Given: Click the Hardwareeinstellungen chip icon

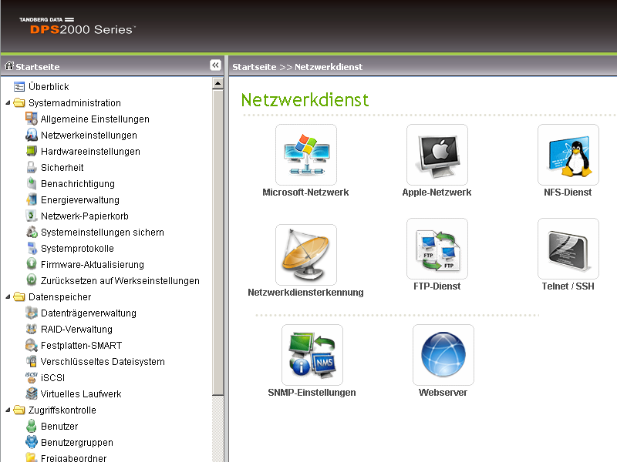Looking at the screenshot, I should pyautogui.click(x=32, y=151).
